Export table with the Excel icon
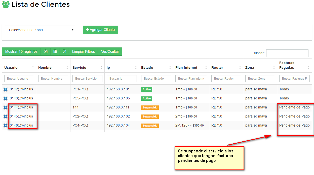The height and width of the screenshot is (175, 314). click(x=55, y=52)
